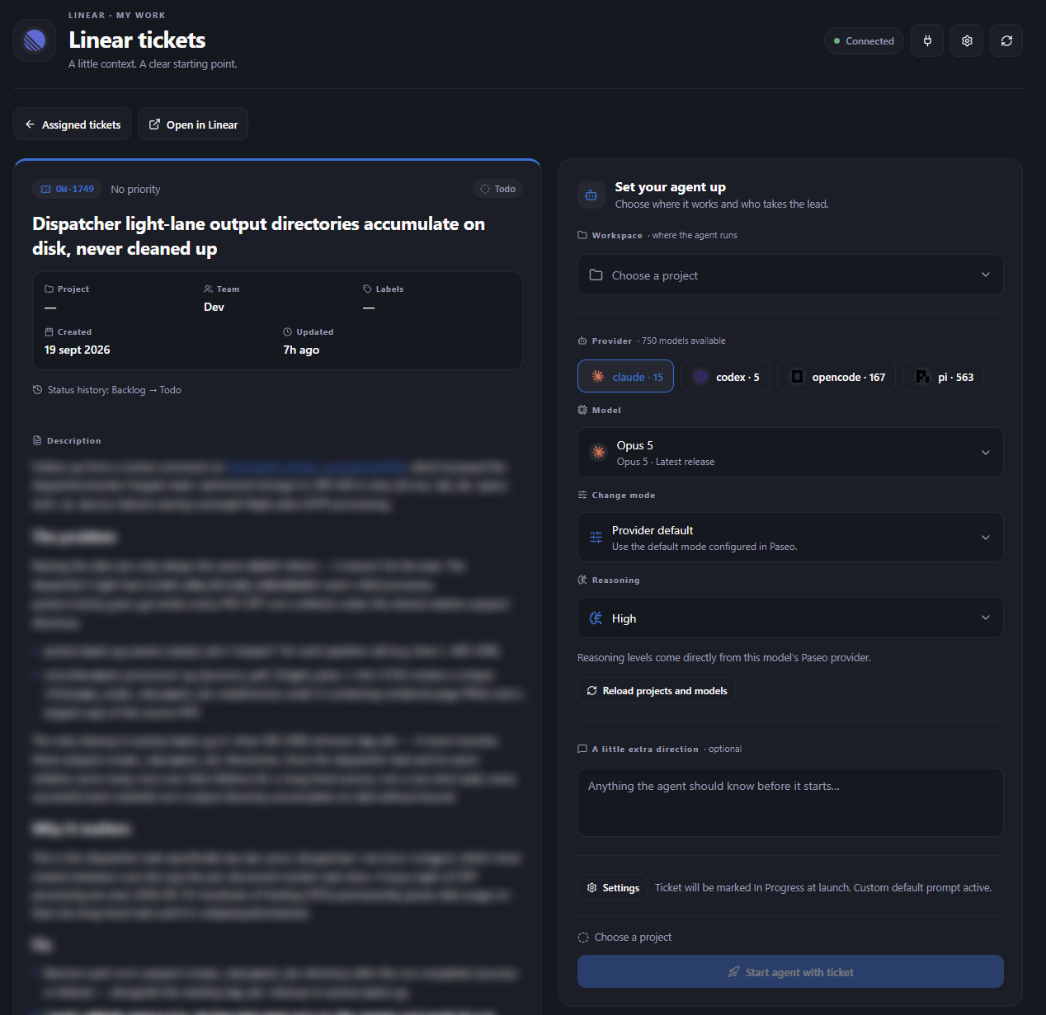
Task: Select the codex provider option
Action: point(725,377)
